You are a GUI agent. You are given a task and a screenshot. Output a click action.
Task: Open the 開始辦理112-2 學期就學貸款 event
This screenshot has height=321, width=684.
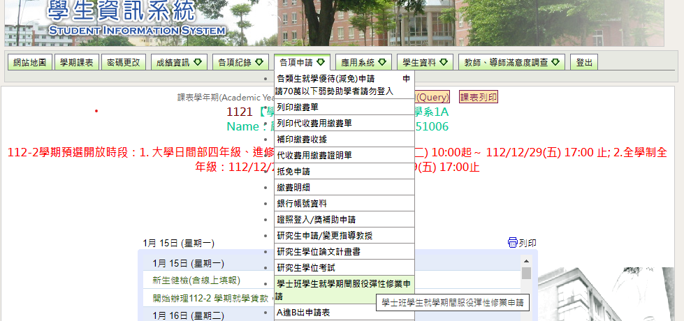tap(212, 299)
